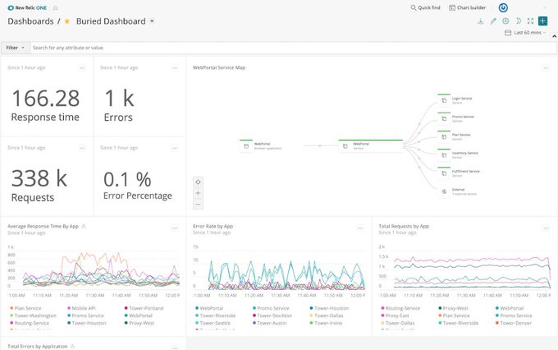Select the Login Service node
Viewport: 558px width, 350px height.
click(455, 100)
